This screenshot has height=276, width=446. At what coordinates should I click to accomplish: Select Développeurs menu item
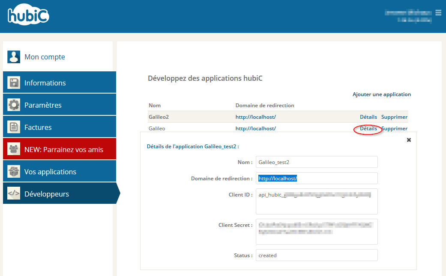click(61, 193)
